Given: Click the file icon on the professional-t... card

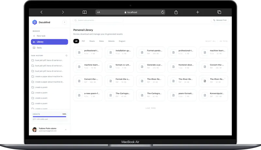Looking at the screenshot, I should 174,52.
